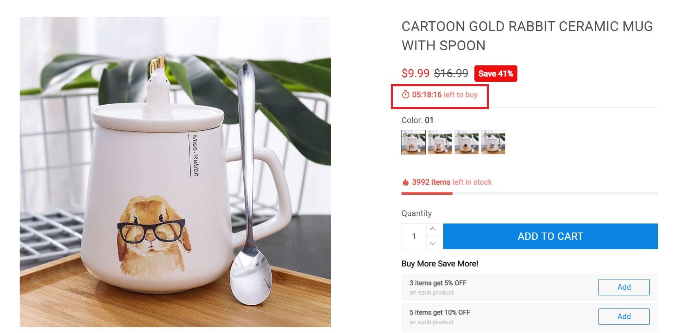
Task: Click the stock level progress bar
Action: (x=529, y=193)
